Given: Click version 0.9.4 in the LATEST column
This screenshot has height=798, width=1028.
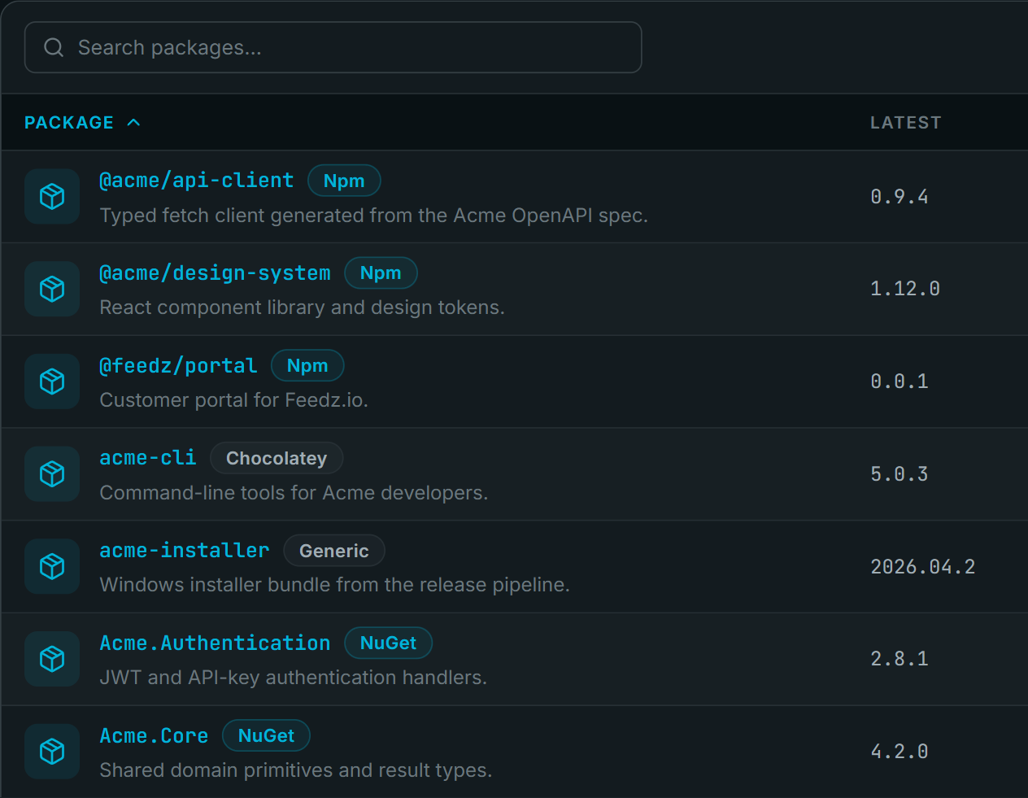Looking at the screenshot, I should tap(899, 197).
